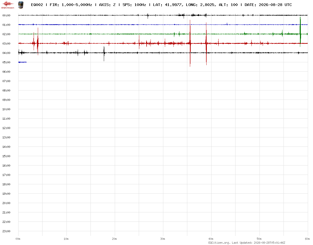Image resolution: width=313 pixels, height=245 pixels.
Task: Click the seismometer sensor icon in header
Action: coord(21,4)
